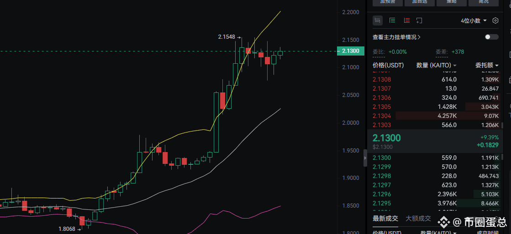Click the large 2.1300 last price
Viewport: 511px width, 234px height.
(x=386, y=138)
